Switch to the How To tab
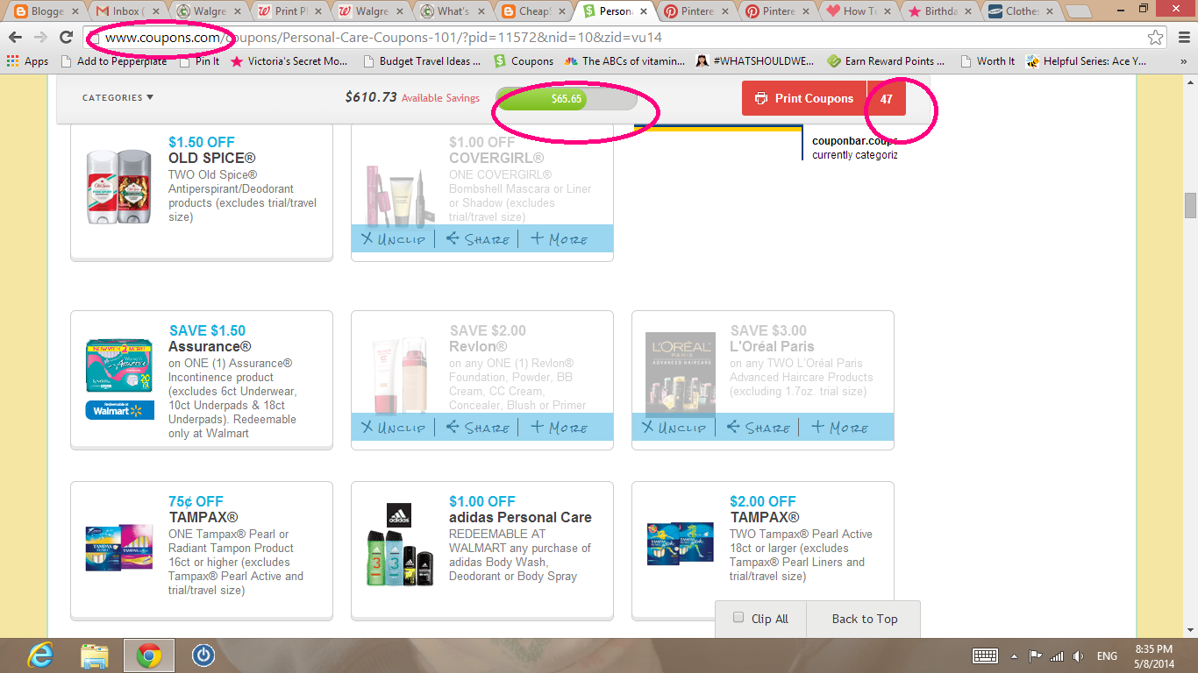 click(858, 11)
